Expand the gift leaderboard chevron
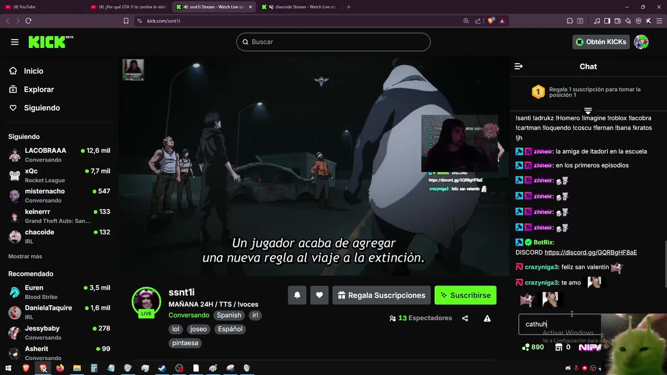 click(x=588, y=111)
